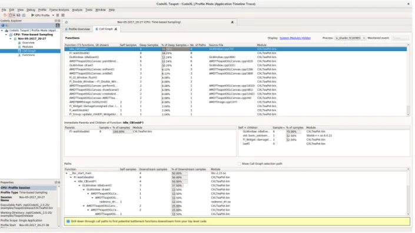Select Modules in the explorer tree
This screenshot has height=233, width=415.
point(28,47)
